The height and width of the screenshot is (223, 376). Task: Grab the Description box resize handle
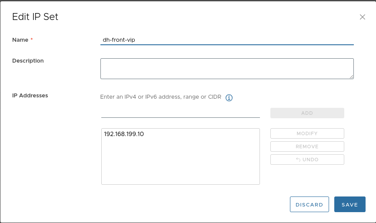(x=351, y=77)
